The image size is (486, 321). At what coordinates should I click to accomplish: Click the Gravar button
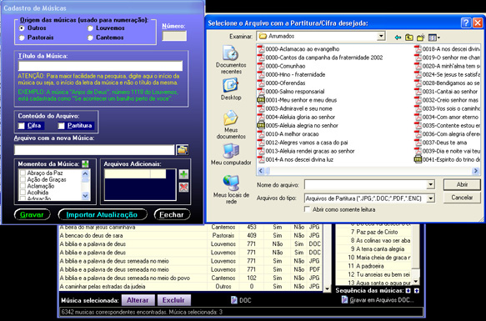pos(32,214)
